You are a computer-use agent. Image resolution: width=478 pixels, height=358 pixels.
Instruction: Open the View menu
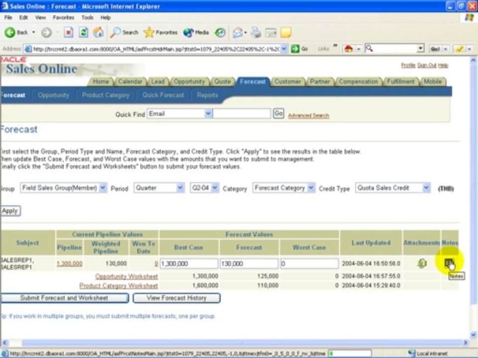(40, 18)
